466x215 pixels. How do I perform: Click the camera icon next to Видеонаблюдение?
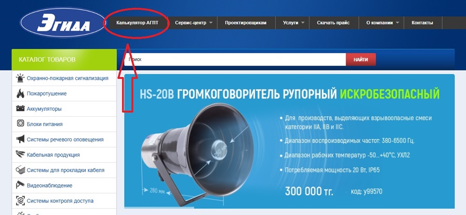(x=20, y=185)
